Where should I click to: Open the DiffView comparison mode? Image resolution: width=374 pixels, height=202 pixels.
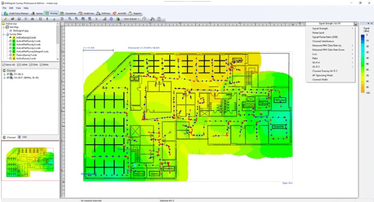pyautogui.click(x=103, y=14)
